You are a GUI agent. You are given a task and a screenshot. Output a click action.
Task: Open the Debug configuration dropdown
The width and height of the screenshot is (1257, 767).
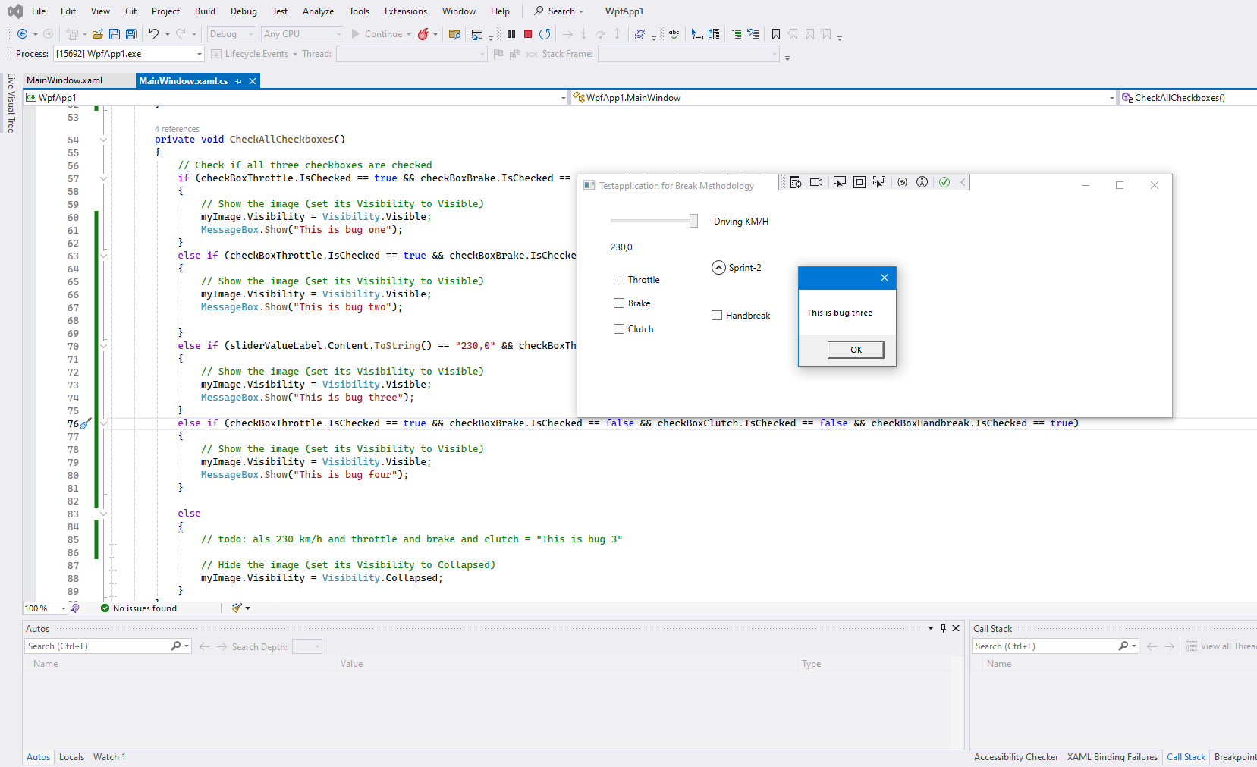click(x=231, y=34)
